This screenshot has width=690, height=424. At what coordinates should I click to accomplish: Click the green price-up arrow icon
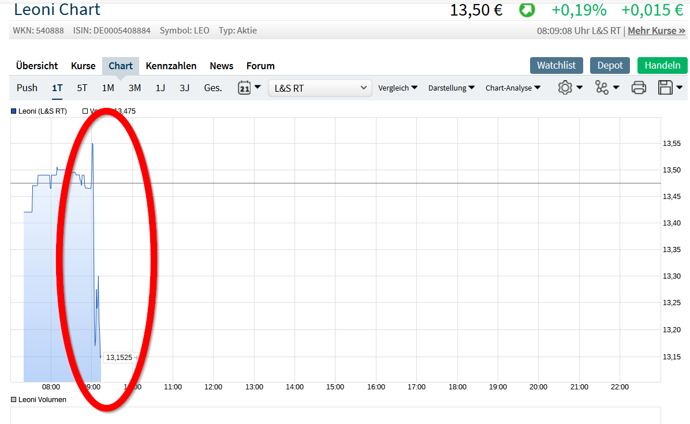click(527, 10)
